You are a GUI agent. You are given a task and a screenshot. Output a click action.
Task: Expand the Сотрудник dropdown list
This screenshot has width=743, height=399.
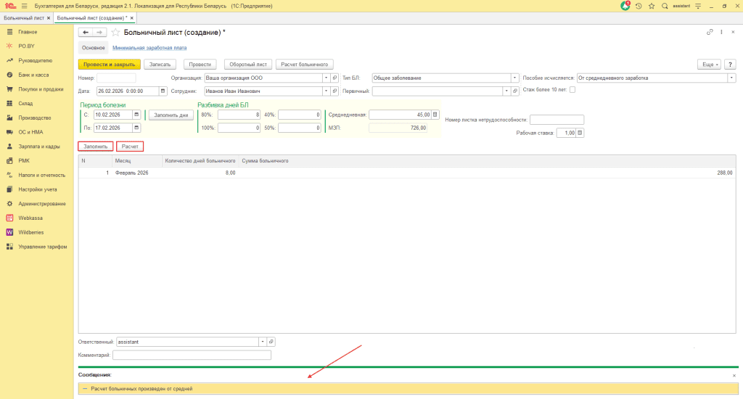[326, 91]
